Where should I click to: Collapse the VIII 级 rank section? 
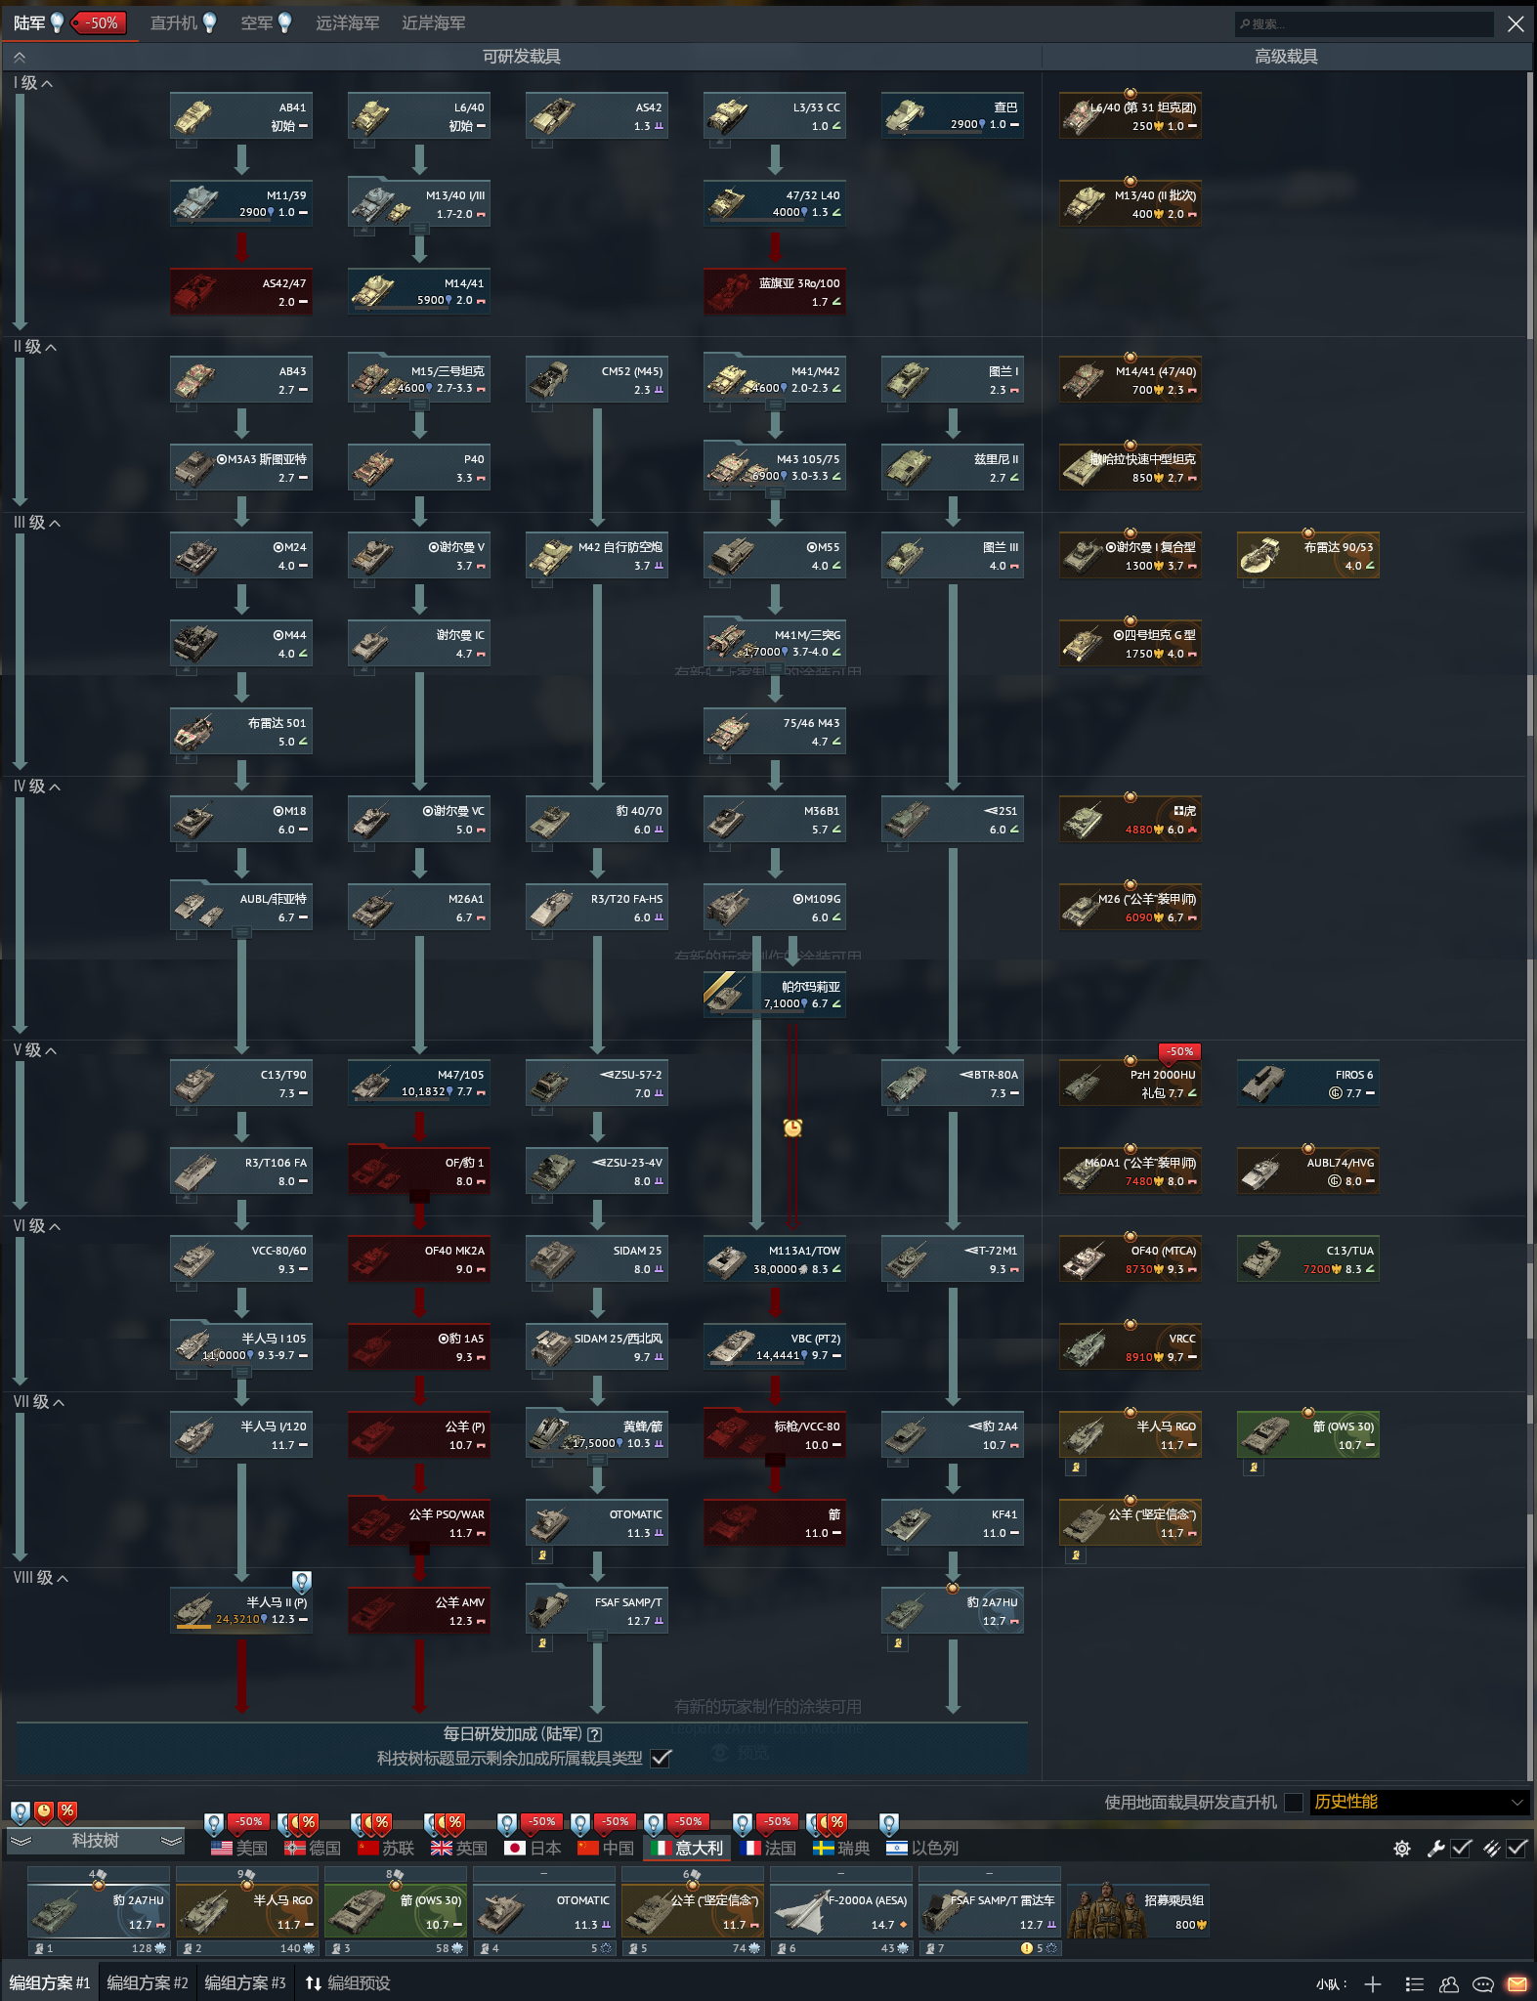[x=41, y=1578]
